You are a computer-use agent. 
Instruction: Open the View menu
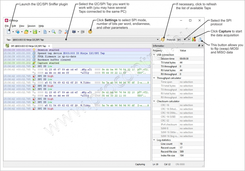[21, 26]
